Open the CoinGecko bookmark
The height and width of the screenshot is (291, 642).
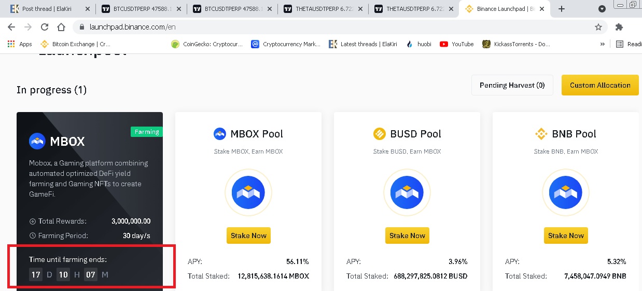(x=207, y=44)
